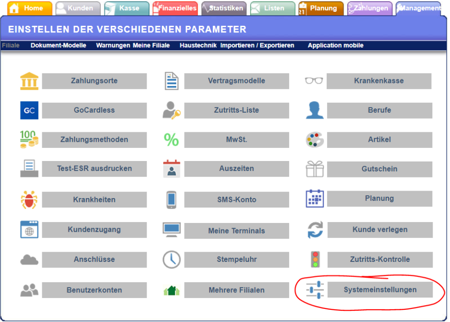This screenshot has height=322, width=450.
Task: Click the GC GoCardless icon
Action: tap(29, 110)
